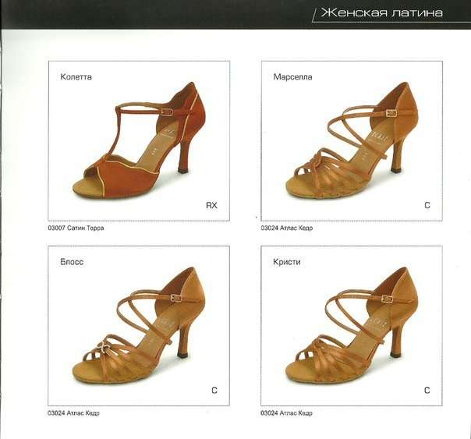Click the 'Кристи' model name
The image size is (471, 439).
pyautogui.click(x=286, y=262)
